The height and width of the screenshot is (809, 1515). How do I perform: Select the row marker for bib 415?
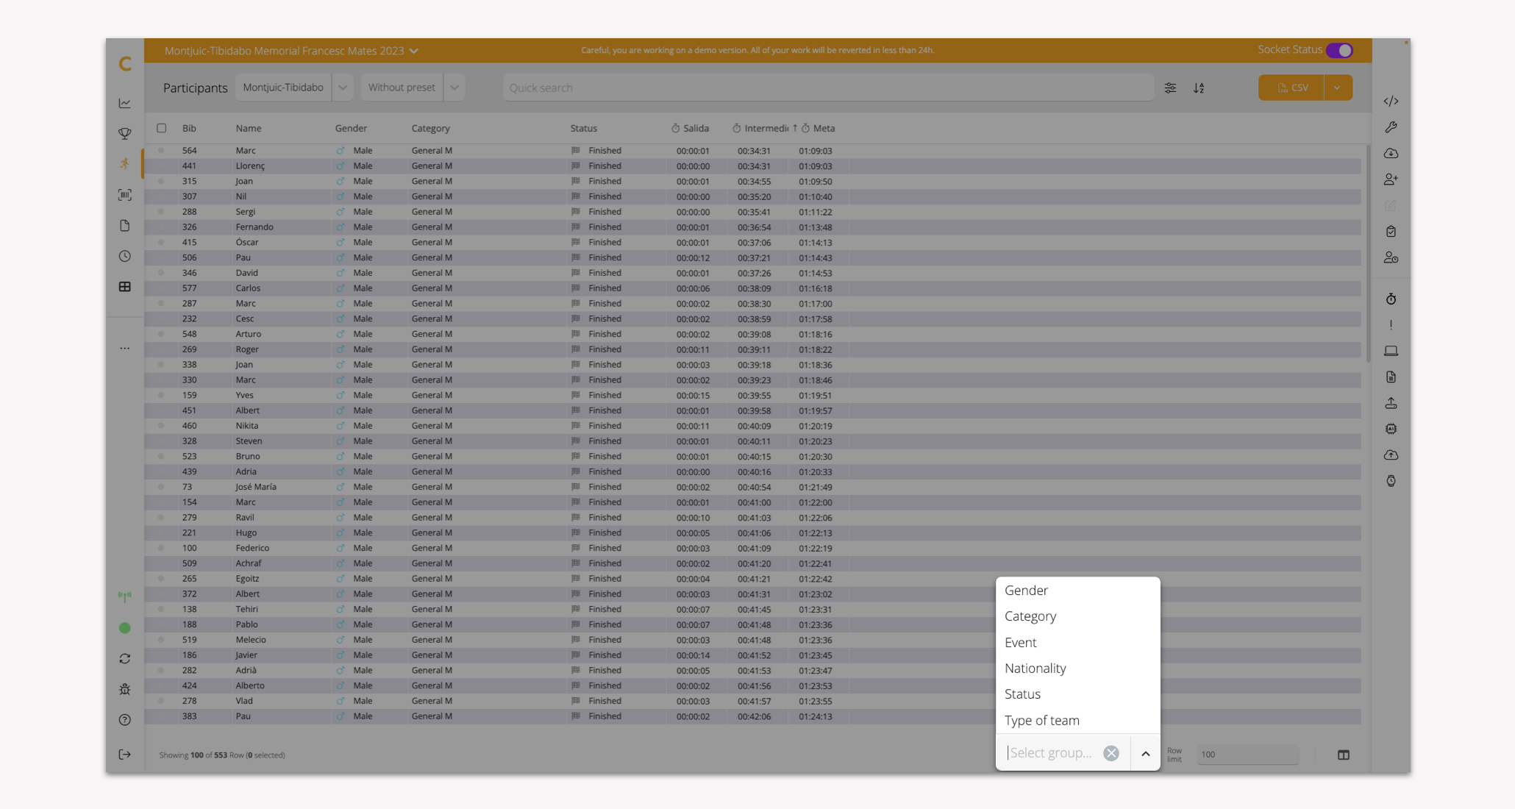tap(161, 242)
